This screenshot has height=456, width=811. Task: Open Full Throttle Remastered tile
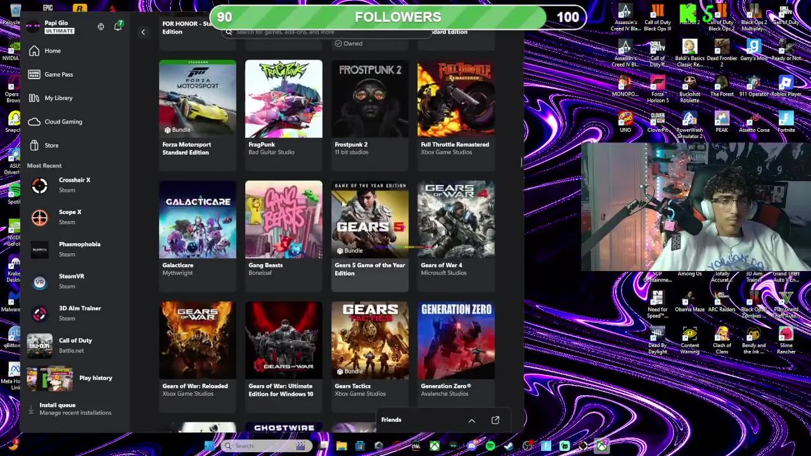(x=456, y=115)
